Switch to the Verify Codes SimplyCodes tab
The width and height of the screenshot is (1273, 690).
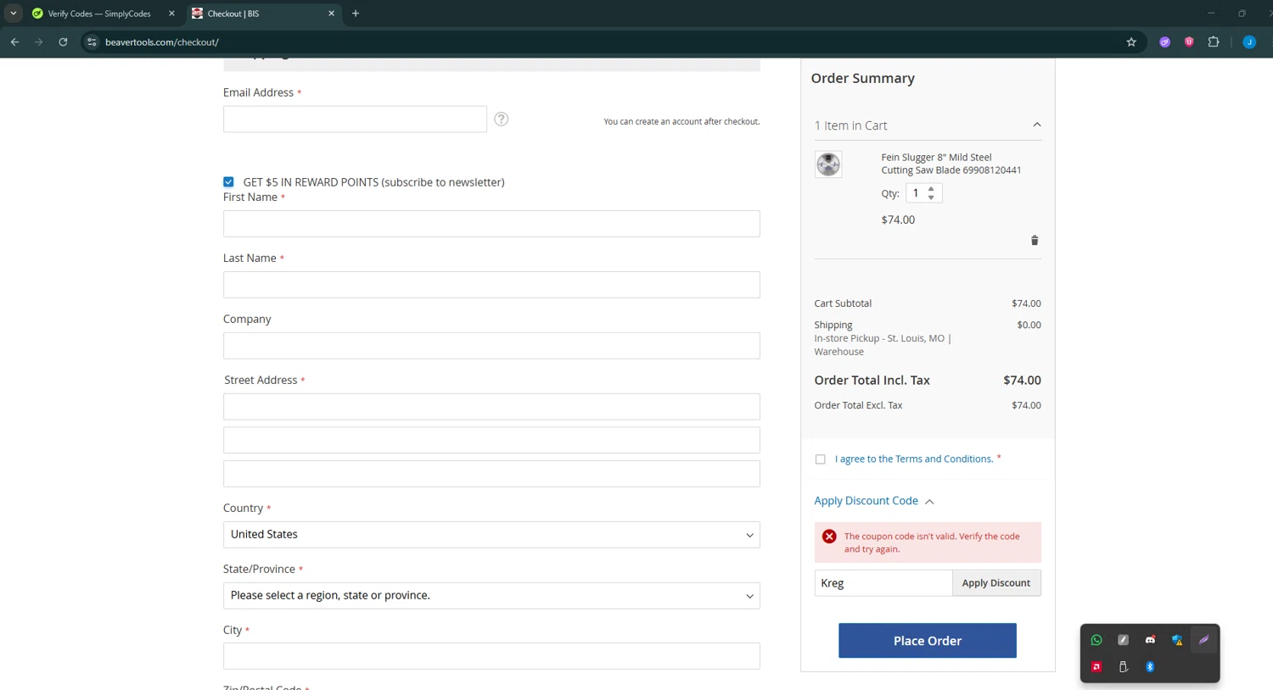[x=100, y=14]
